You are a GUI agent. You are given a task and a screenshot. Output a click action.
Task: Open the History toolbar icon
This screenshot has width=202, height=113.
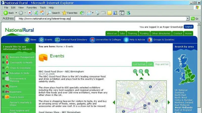82,13
